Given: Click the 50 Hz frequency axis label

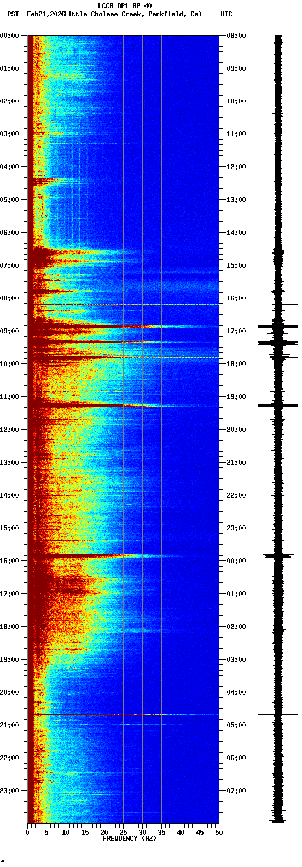Looking at the screenshot, I should click(219, 832).
